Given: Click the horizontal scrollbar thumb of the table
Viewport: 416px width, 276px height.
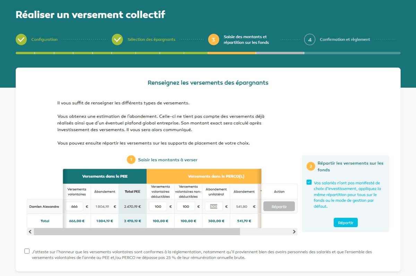Looking at the screenshot, I should (x=137, y=232).
